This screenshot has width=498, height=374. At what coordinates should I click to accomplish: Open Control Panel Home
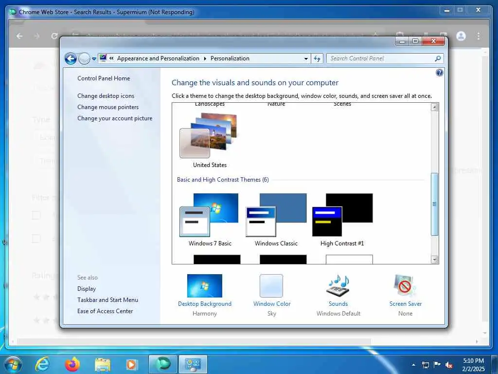(104, 78)
